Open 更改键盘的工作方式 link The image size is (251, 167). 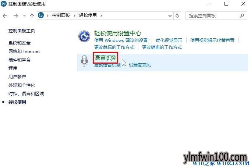coord(162,47)
